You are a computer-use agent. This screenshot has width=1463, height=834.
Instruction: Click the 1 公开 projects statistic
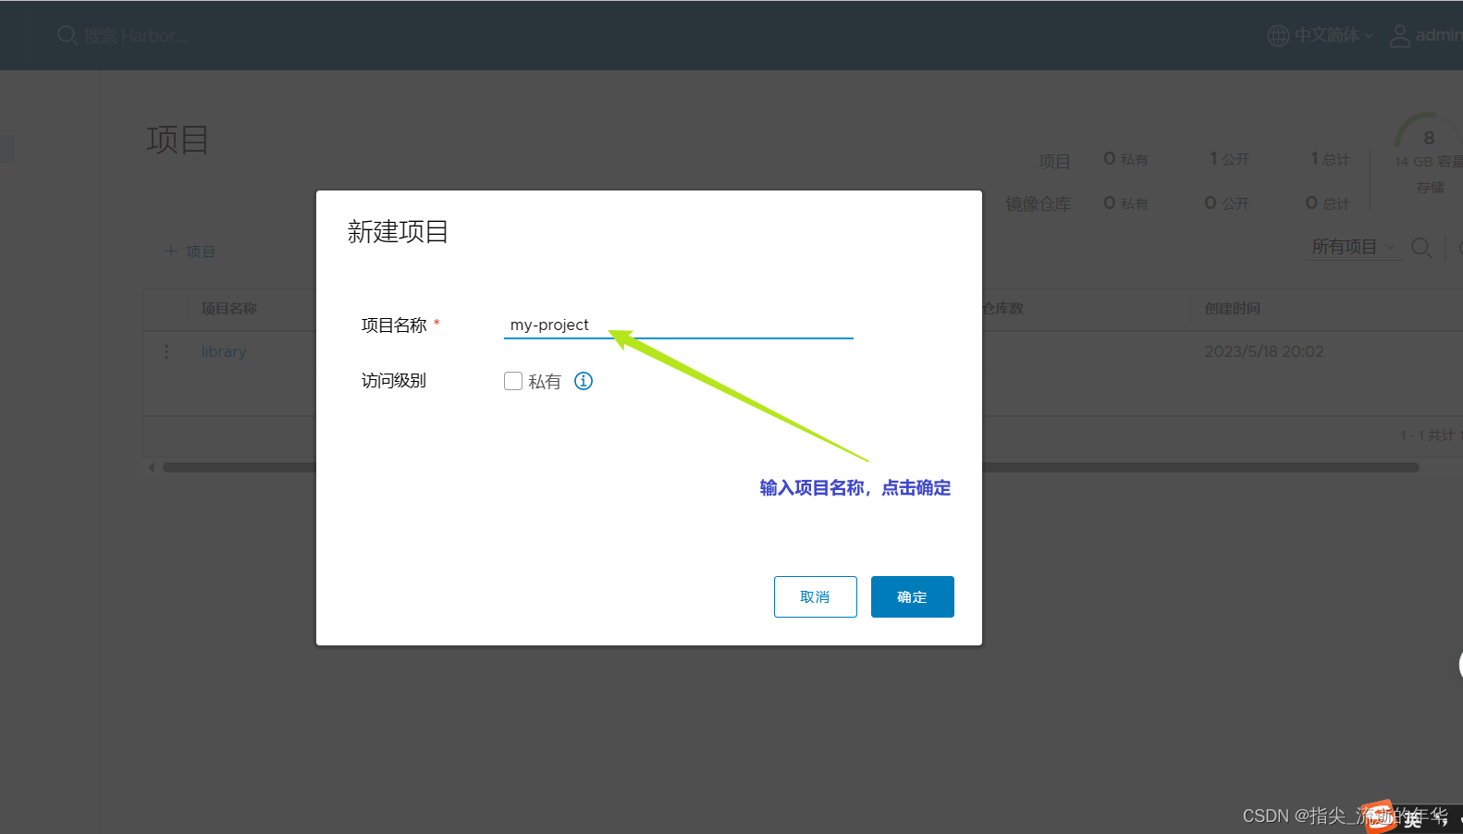(x=1229, y=159)
